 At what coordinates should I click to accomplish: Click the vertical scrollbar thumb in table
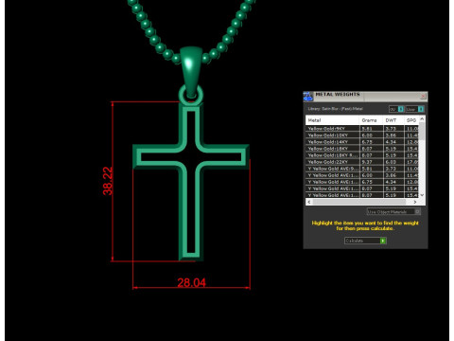coord(422,131)
